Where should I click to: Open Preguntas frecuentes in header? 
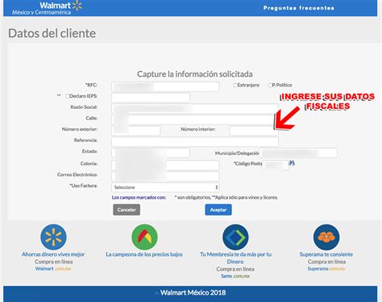299,8
